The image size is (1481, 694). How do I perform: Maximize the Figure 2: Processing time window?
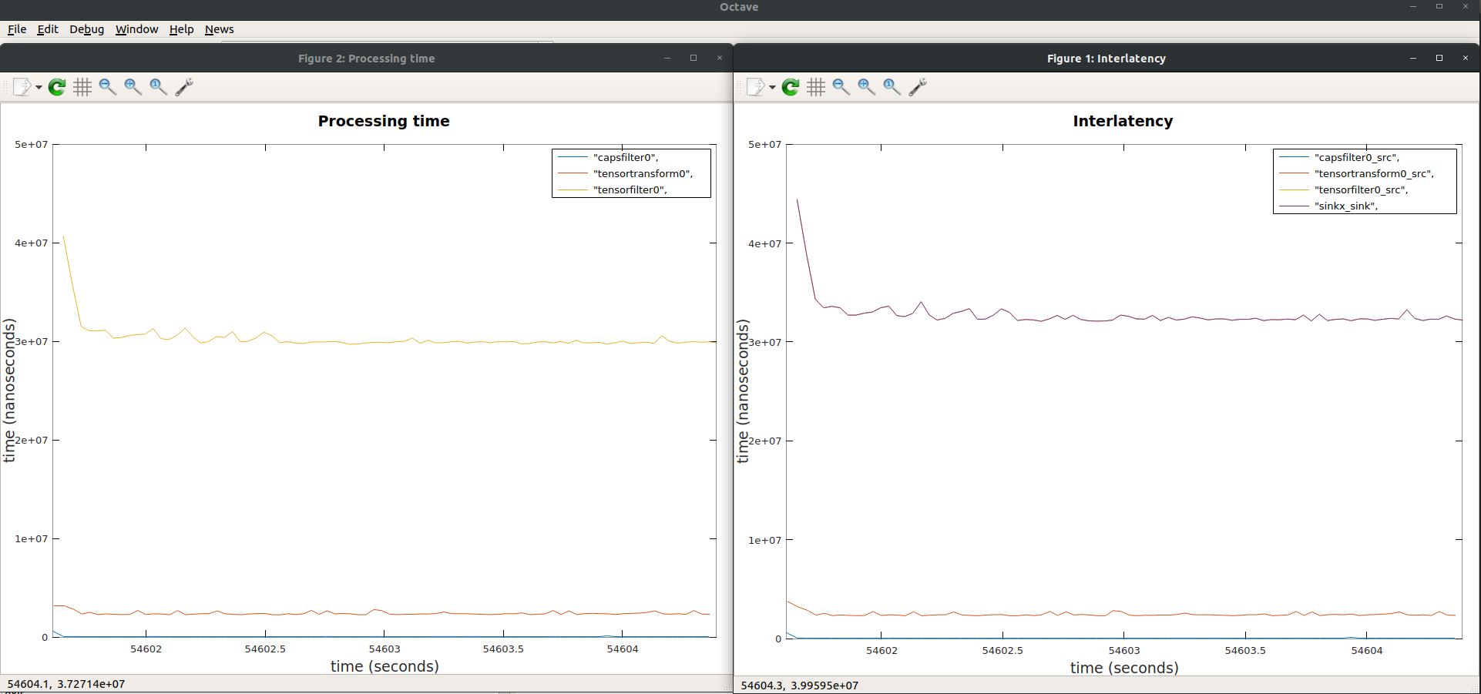[x=693, y=59]
